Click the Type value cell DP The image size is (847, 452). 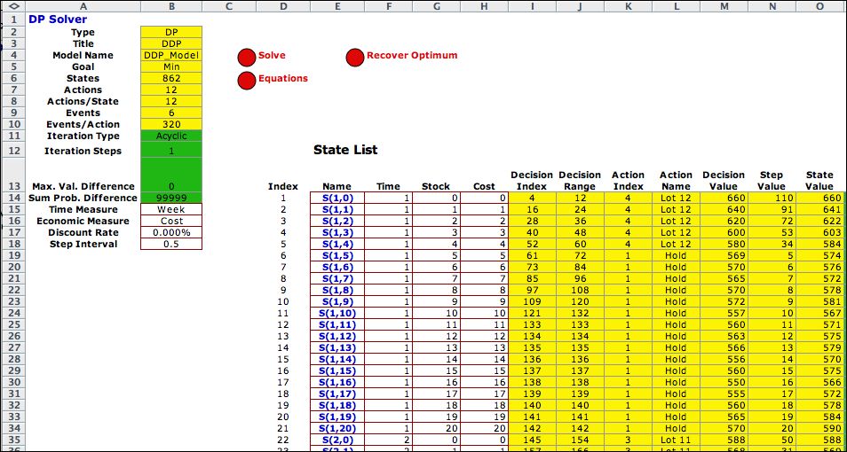[x=171, y=32]
